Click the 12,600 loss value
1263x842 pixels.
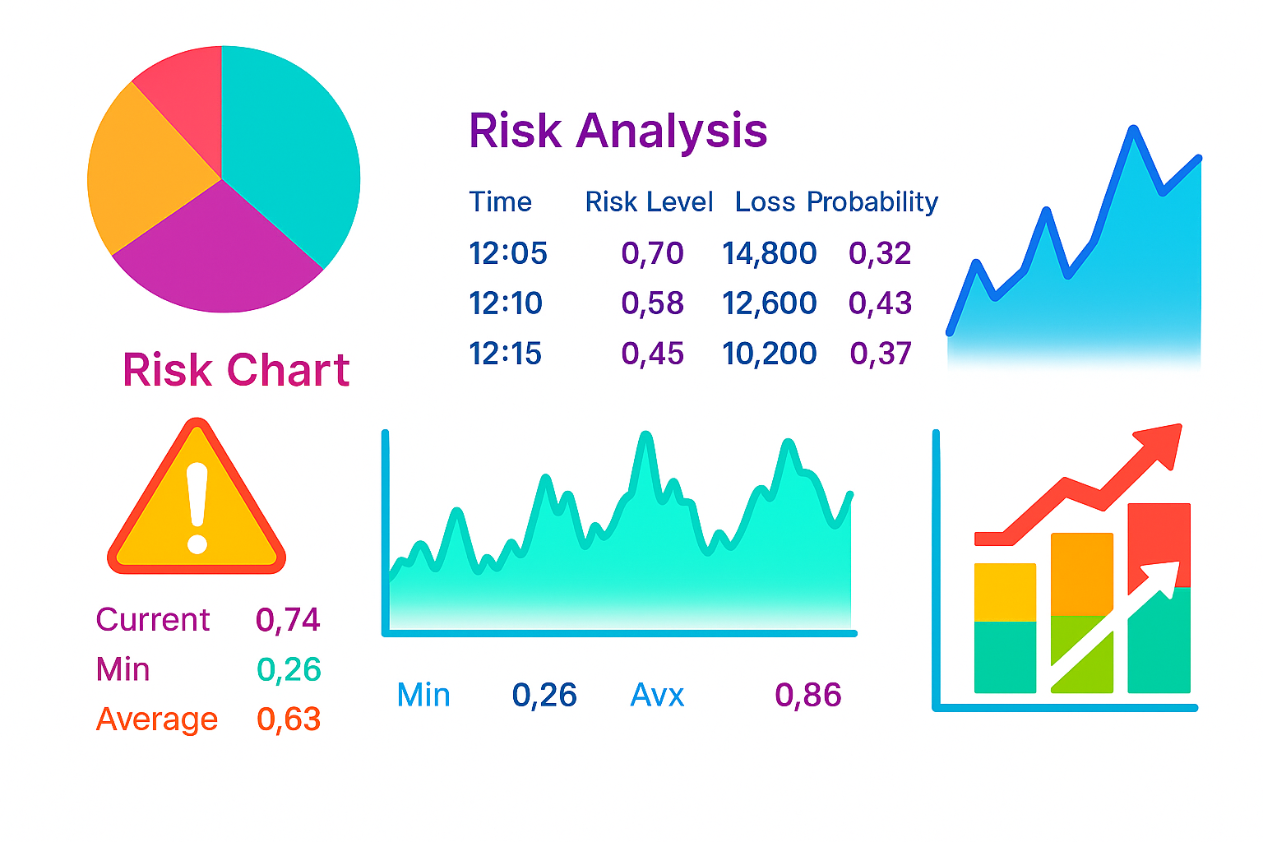coord(769,303)
